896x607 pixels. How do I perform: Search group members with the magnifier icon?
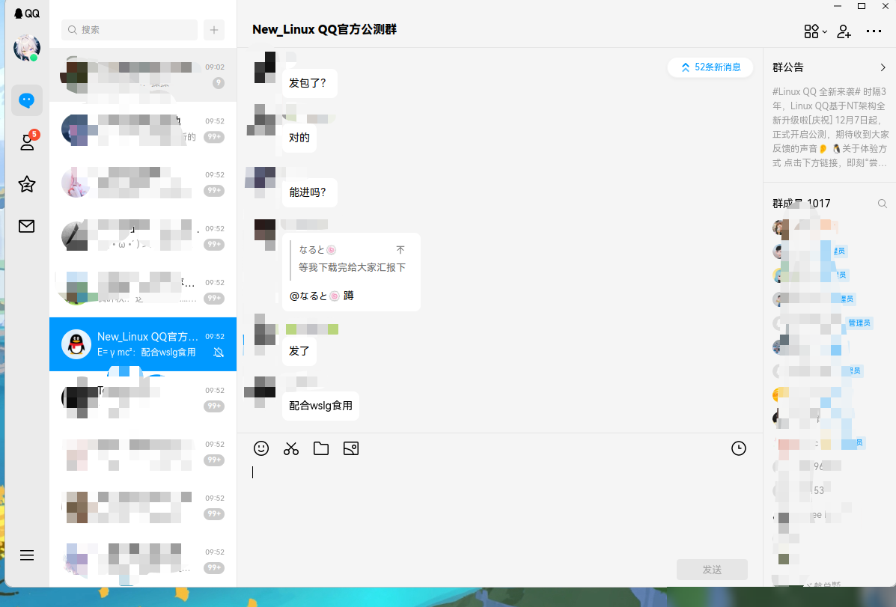coord(883,204)
